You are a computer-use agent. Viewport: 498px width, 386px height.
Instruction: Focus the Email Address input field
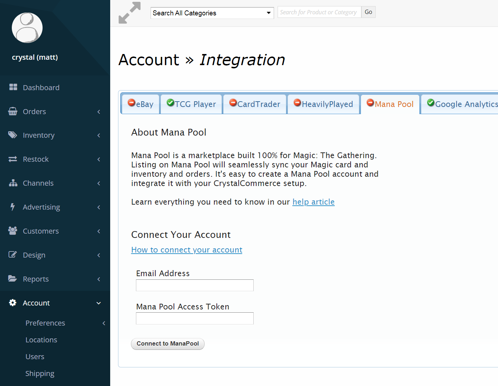point(195,285)
